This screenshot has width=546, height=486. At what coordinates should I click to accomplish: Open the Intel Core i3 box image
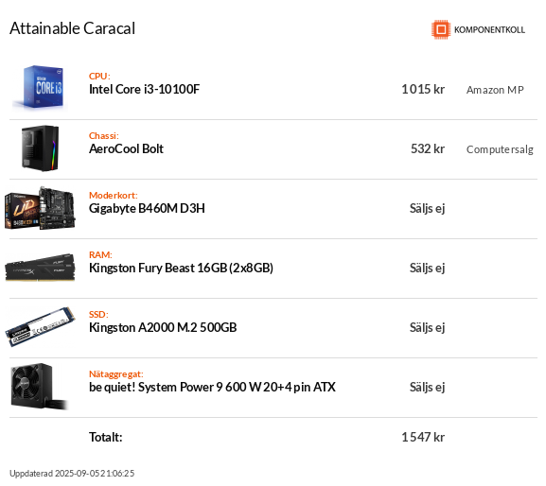pos(40,88)
